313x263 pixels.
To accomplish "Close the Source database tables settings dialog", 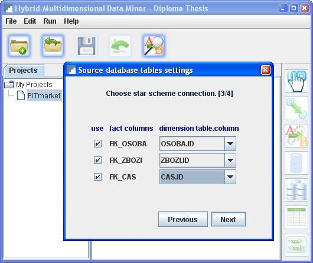I will pyautogui.click(x=266, y=70).
